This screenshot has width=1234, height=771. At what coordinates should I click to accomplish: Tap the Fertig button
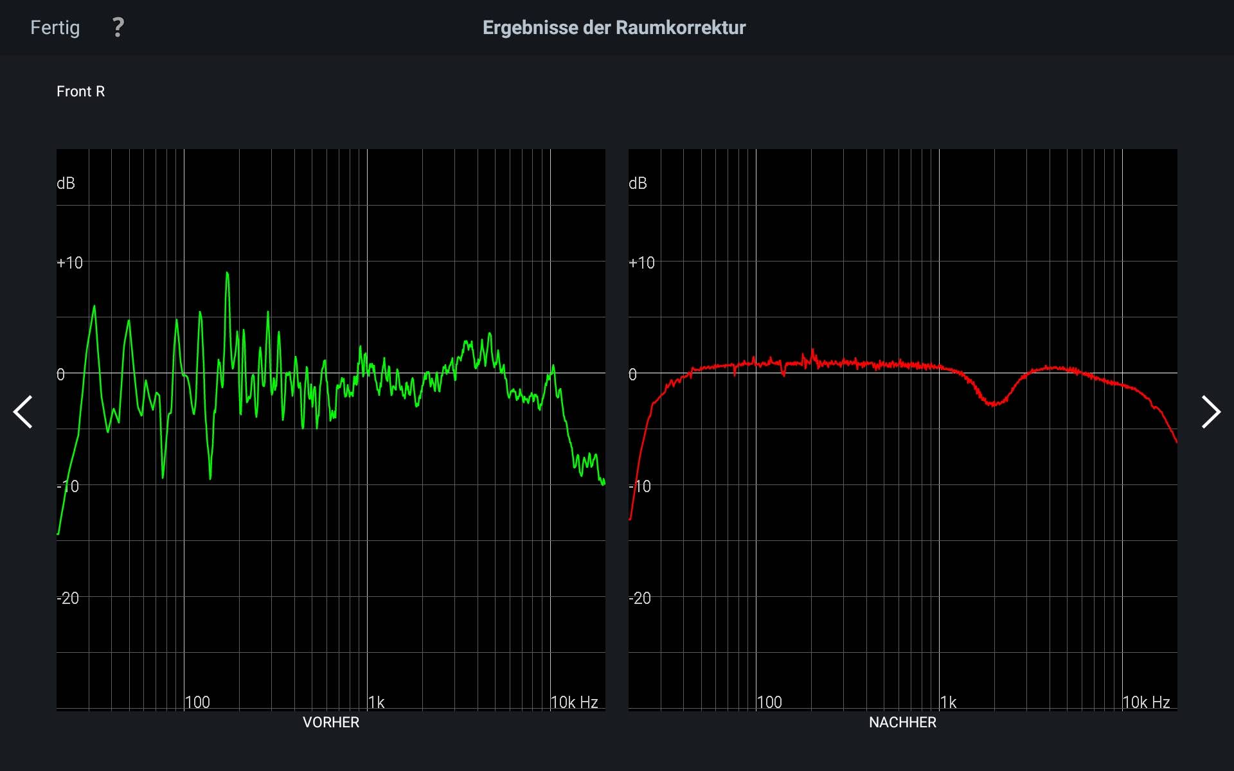[55, 28]
